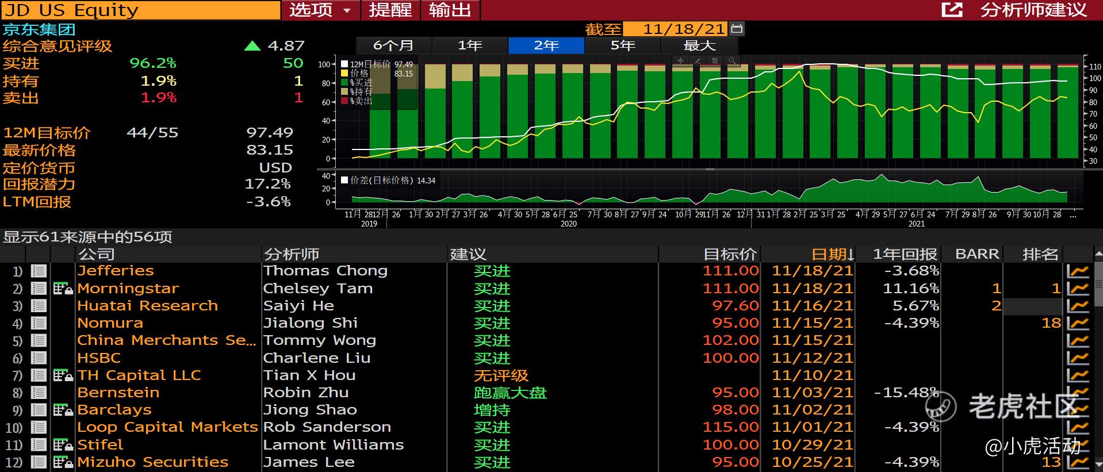Switch the chart range to 最大
This screenshot has width=1103, height=472.
[699, 45]
